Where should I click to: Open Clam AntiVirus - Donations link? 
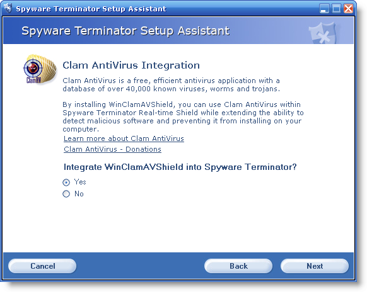[113, 149]
